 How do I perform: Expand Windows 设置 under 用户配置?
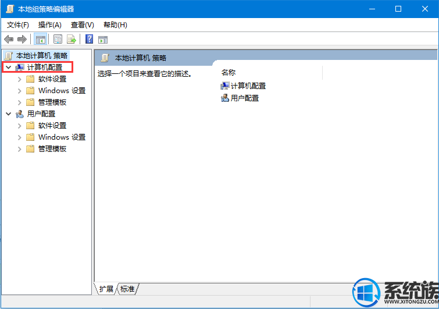[19, 137]
